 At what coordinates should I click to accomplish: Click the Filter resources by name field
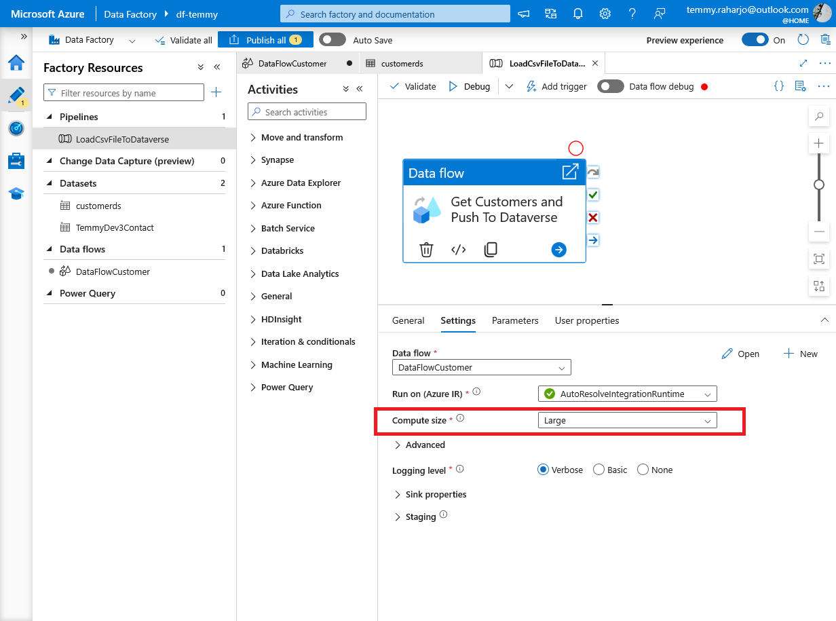123,93
